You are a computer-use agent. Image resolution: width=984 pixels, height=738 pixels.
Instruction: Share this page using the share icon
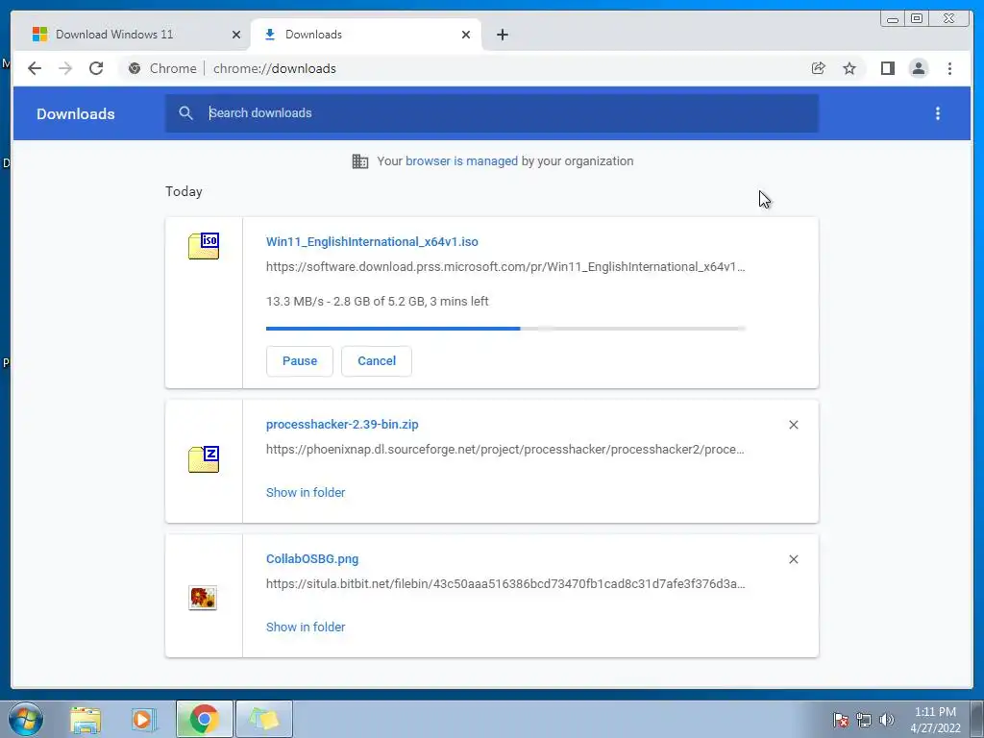coord(819,68)
